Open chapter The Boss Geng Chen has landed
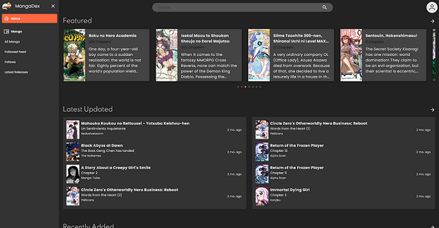The width and height of the screenshot is (439, 228). click(108, 151)
